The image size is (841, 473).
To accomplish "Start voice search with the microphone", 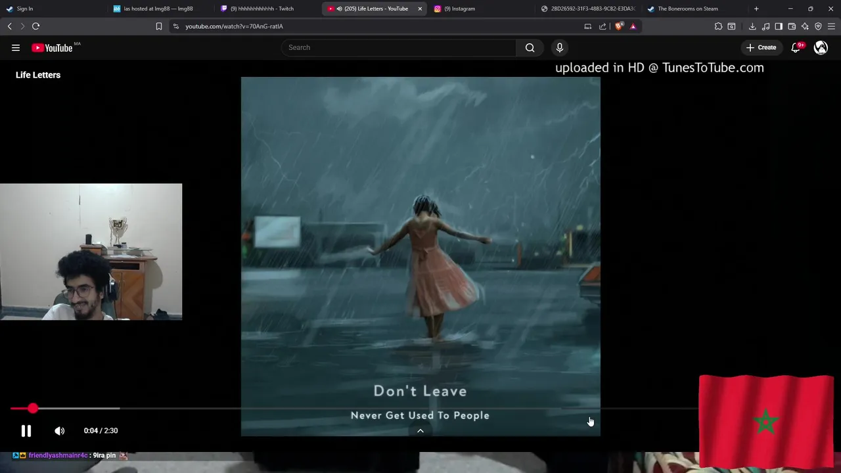I will (560, 47).
